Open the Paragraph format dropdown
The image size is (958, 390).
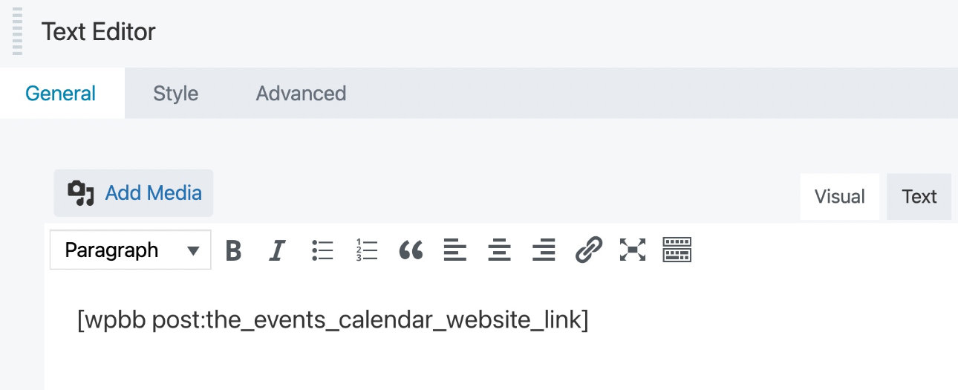(x=131, y=250)
